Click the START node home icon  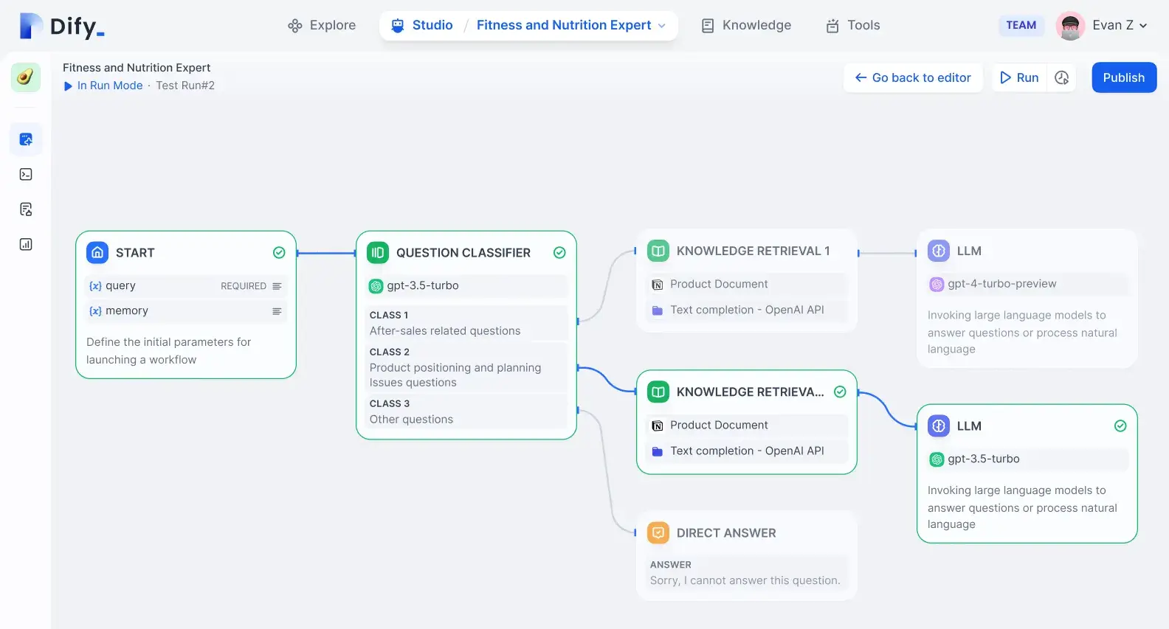tap(97, 253)
